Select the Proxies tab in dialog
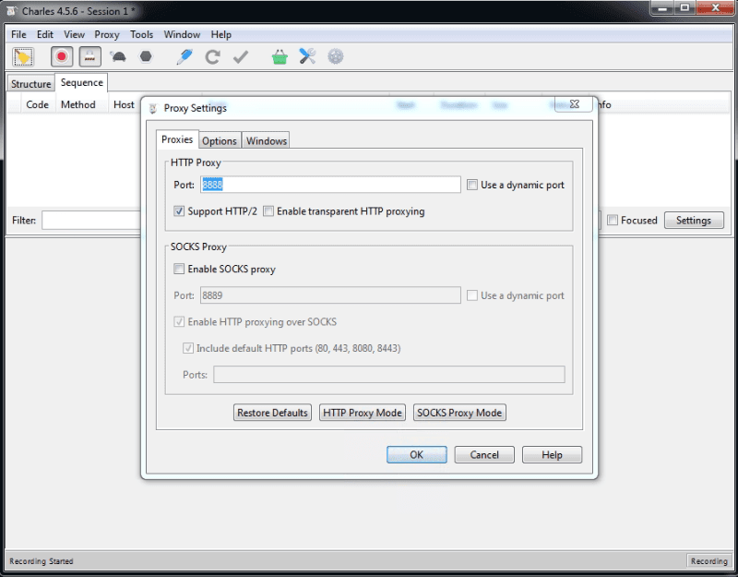Viewport: 738px width, 577px height. pos(177,139)
